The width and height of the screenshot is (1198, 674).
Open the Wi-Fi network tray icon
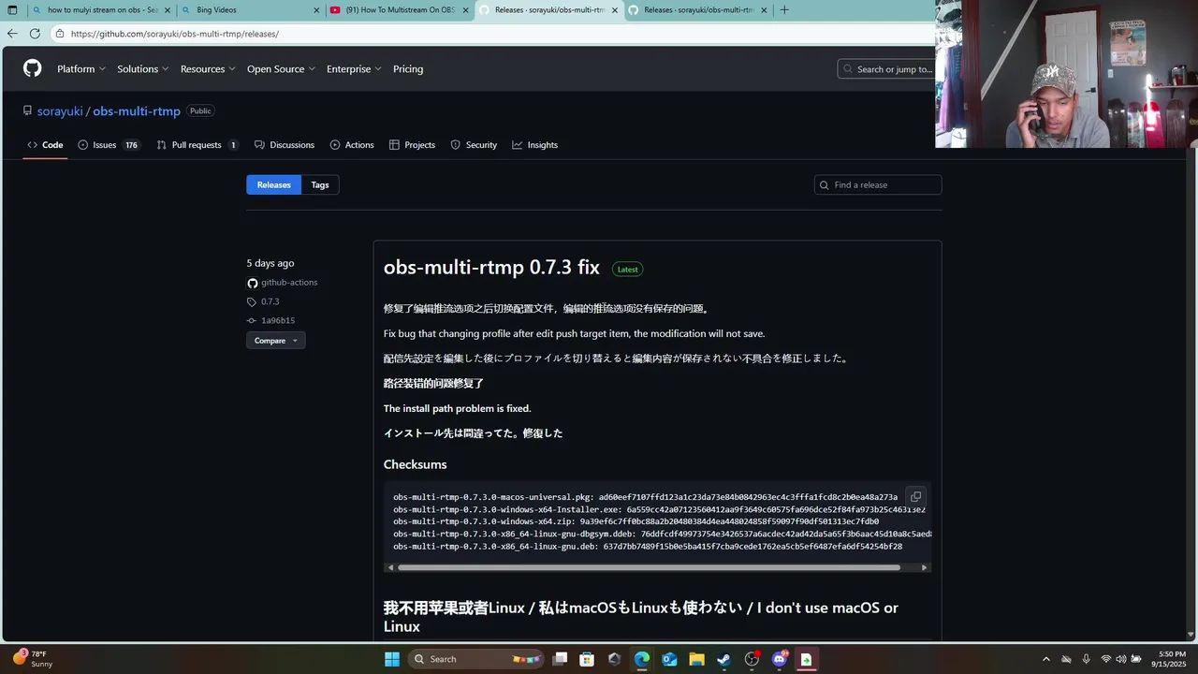click(1106, 659)
